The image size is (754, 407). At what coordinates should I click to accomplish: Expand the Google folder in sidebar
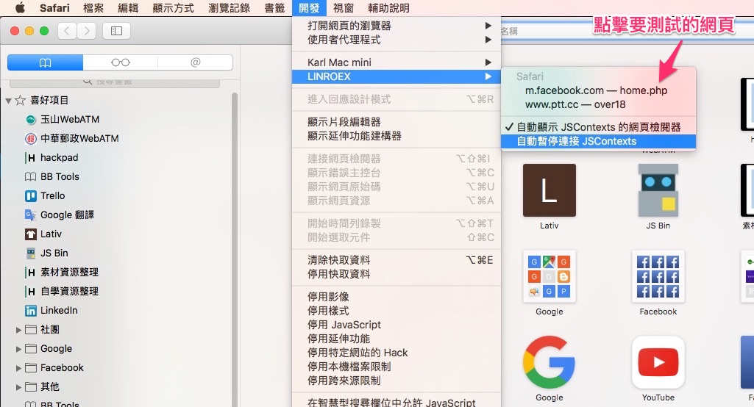click(x=18, y=349)
